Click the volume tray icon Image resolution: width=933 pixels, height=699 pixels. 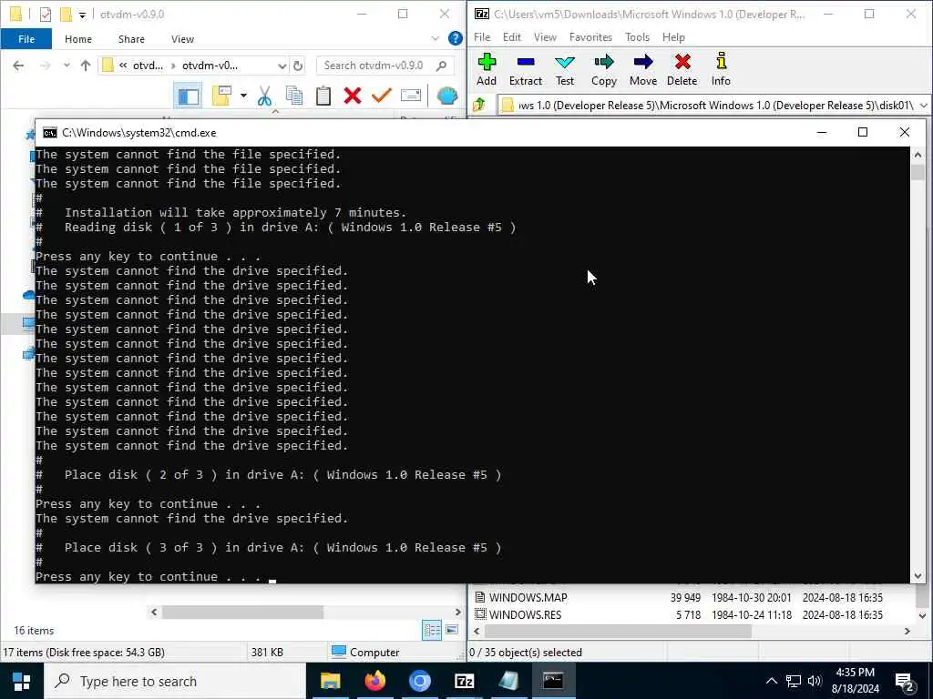[x=815, y=681]
